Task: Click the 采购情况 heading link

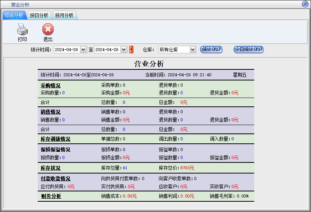Action: (x=50, y=85)
